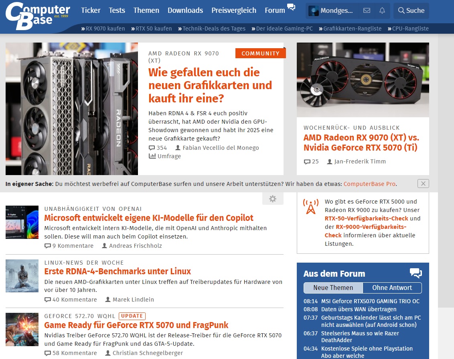Click the XFX Radeon card image

[363, 80]
